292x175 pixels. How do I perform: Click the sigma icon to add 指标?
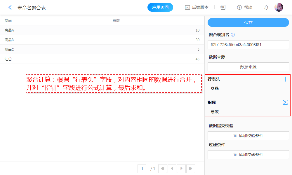[x=285, y=102]
